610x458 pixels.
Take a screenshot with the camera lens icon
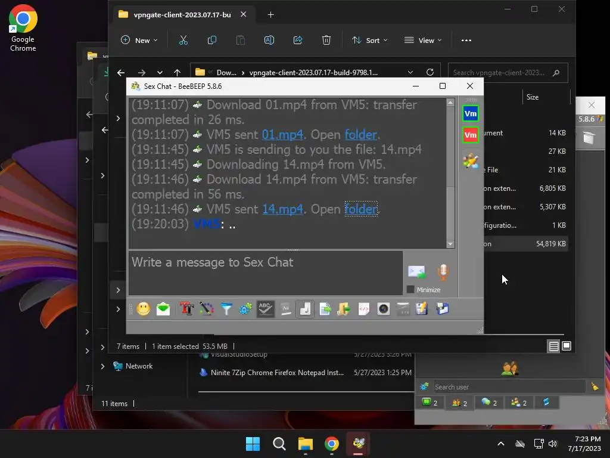coord(384,310)
